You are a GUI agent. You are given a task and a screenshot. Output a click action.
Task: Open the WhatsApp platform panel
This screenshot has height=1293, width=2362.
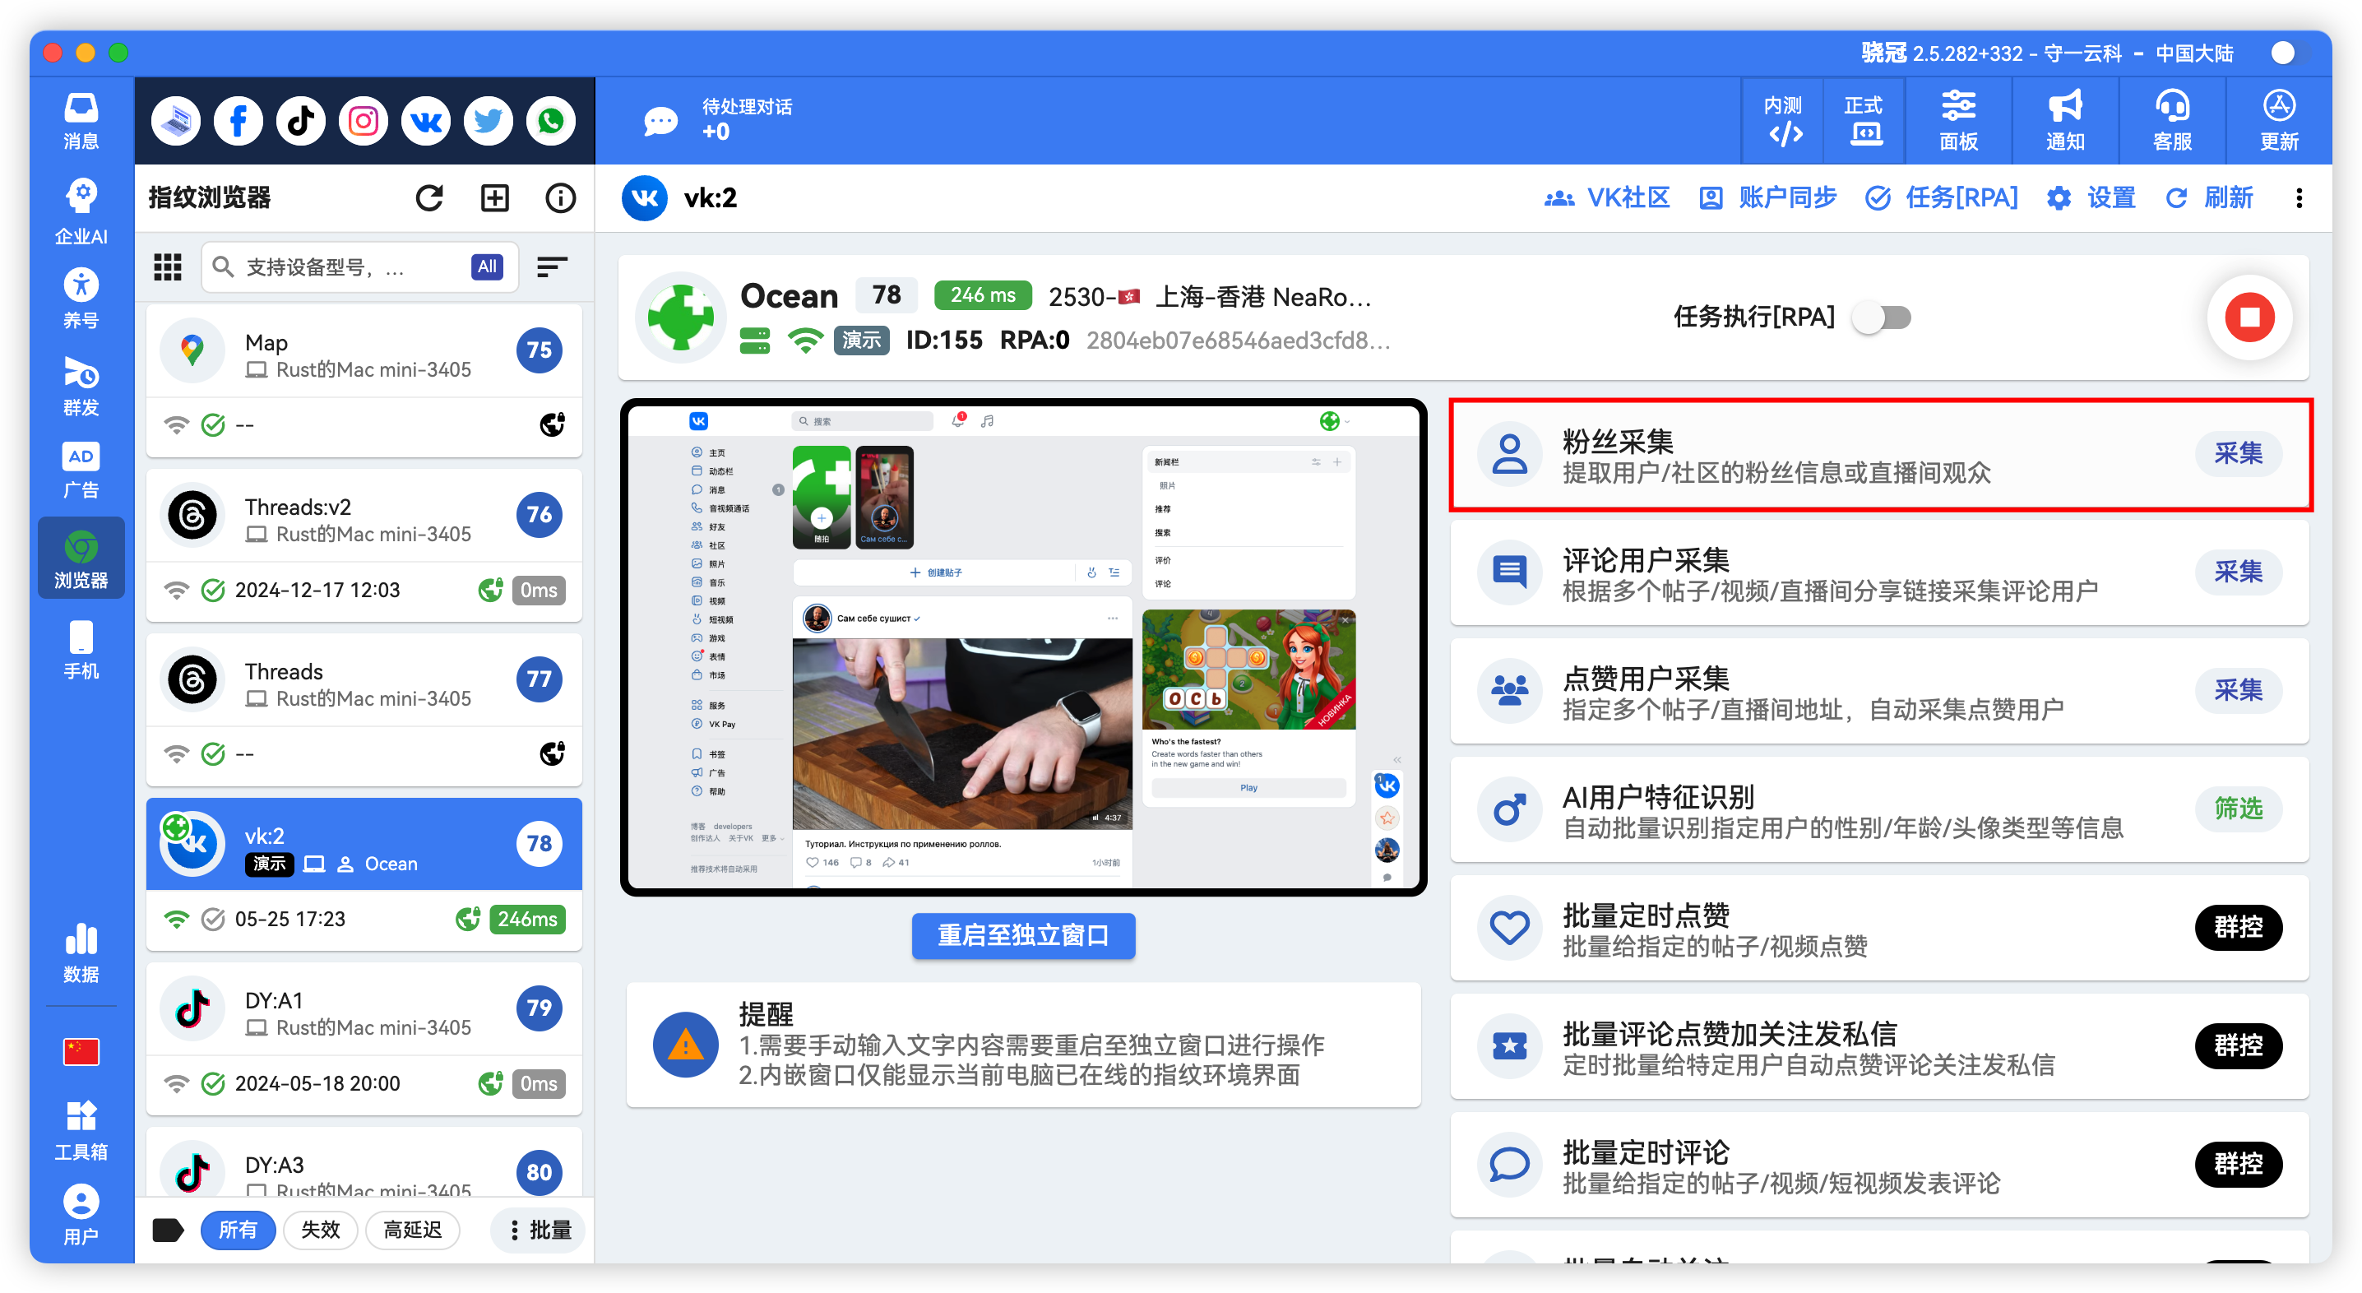point(550,120)
